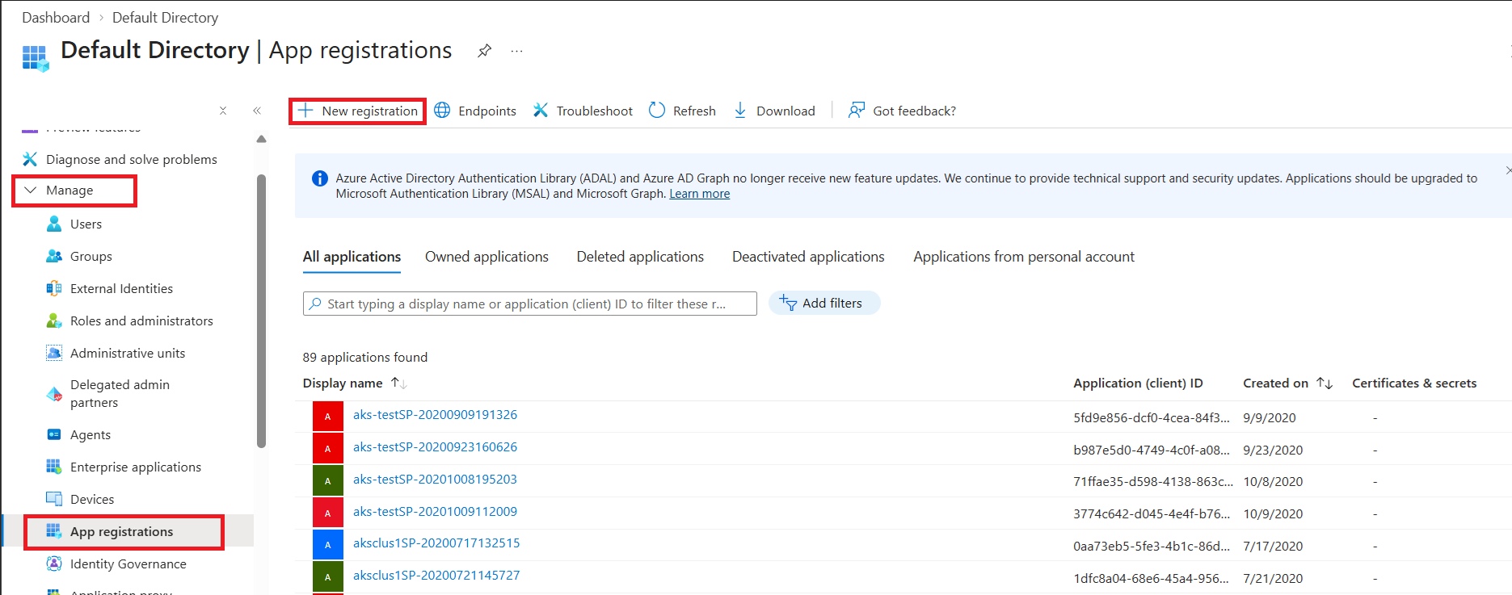Close the left navigation search X
Viewport: 1512px width, 595px height.
click(223, 111)
